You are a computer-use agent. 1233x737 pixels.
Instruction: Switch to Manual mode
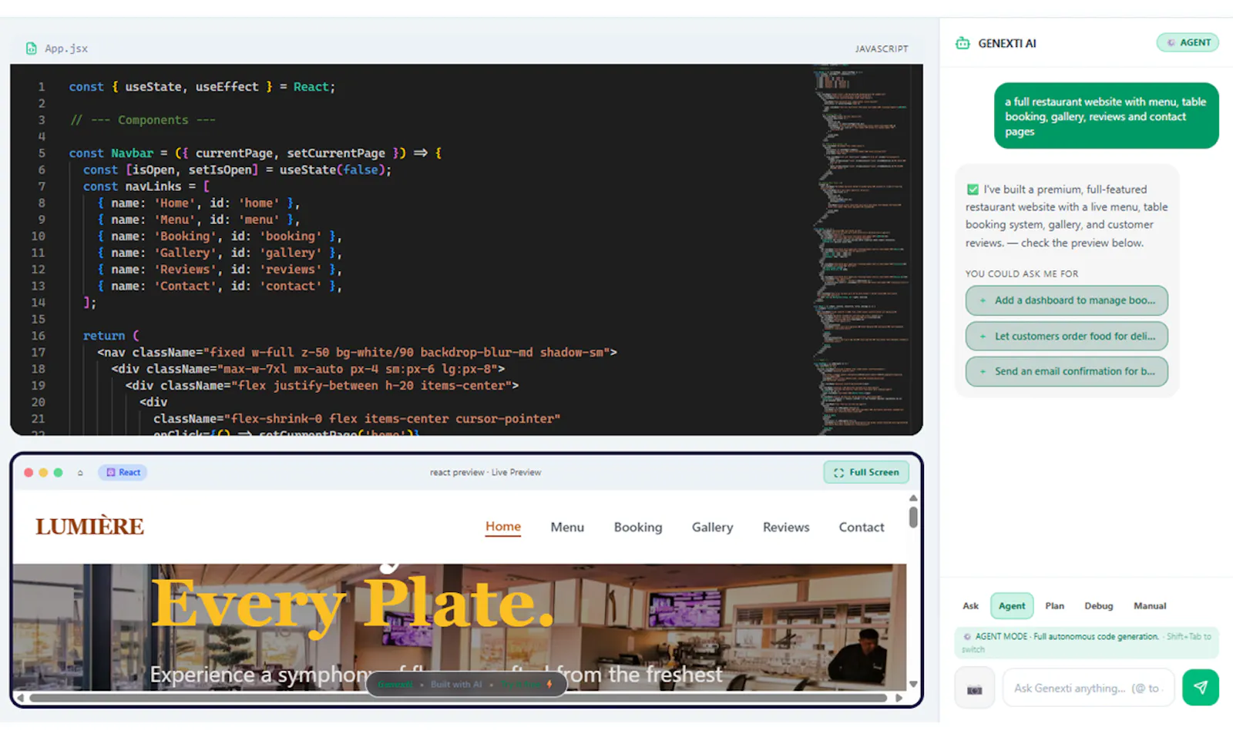1150,606
